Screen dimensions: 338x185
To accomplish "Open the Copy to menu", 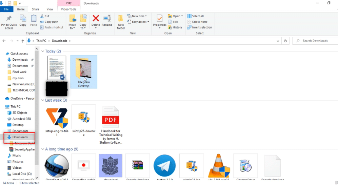I will click(x=83, y=22).
